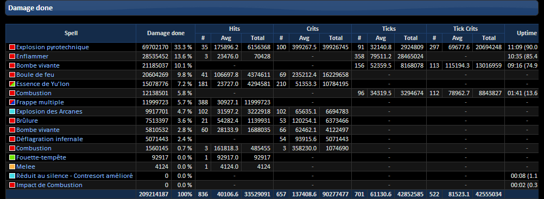Click the red icon beside Déflagration infernale

12,139
